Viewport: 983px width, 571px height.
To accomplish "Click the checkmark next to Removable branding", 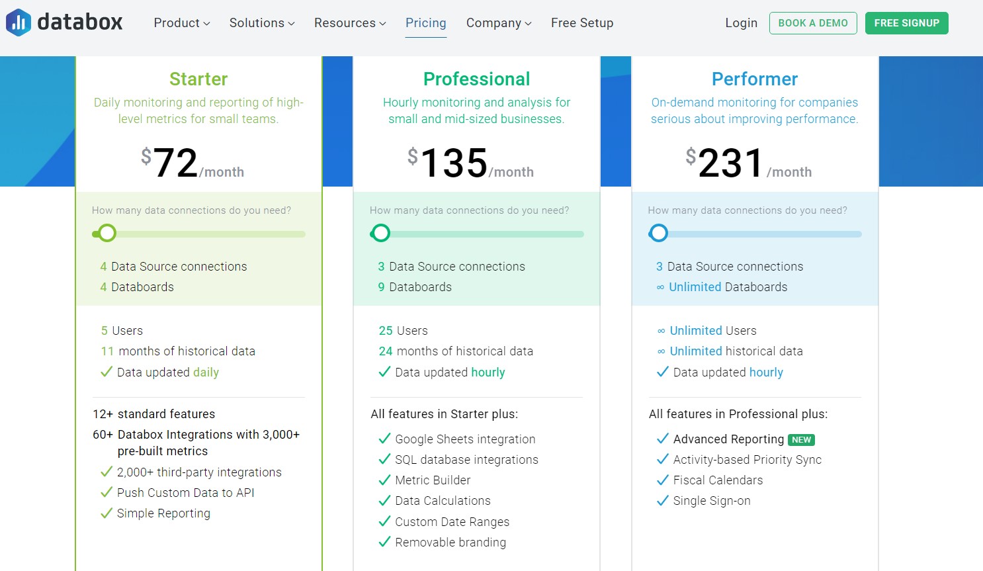I will pyautogui.click(x=384, y=542).
